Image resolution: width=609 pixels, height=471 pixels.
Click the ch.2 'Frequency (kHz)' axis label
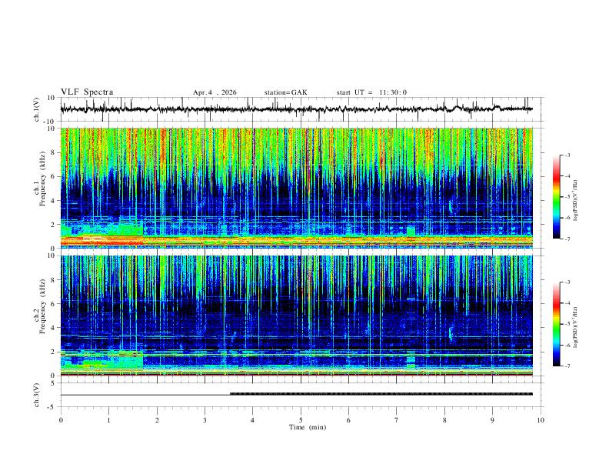click(x=42, y=307)
